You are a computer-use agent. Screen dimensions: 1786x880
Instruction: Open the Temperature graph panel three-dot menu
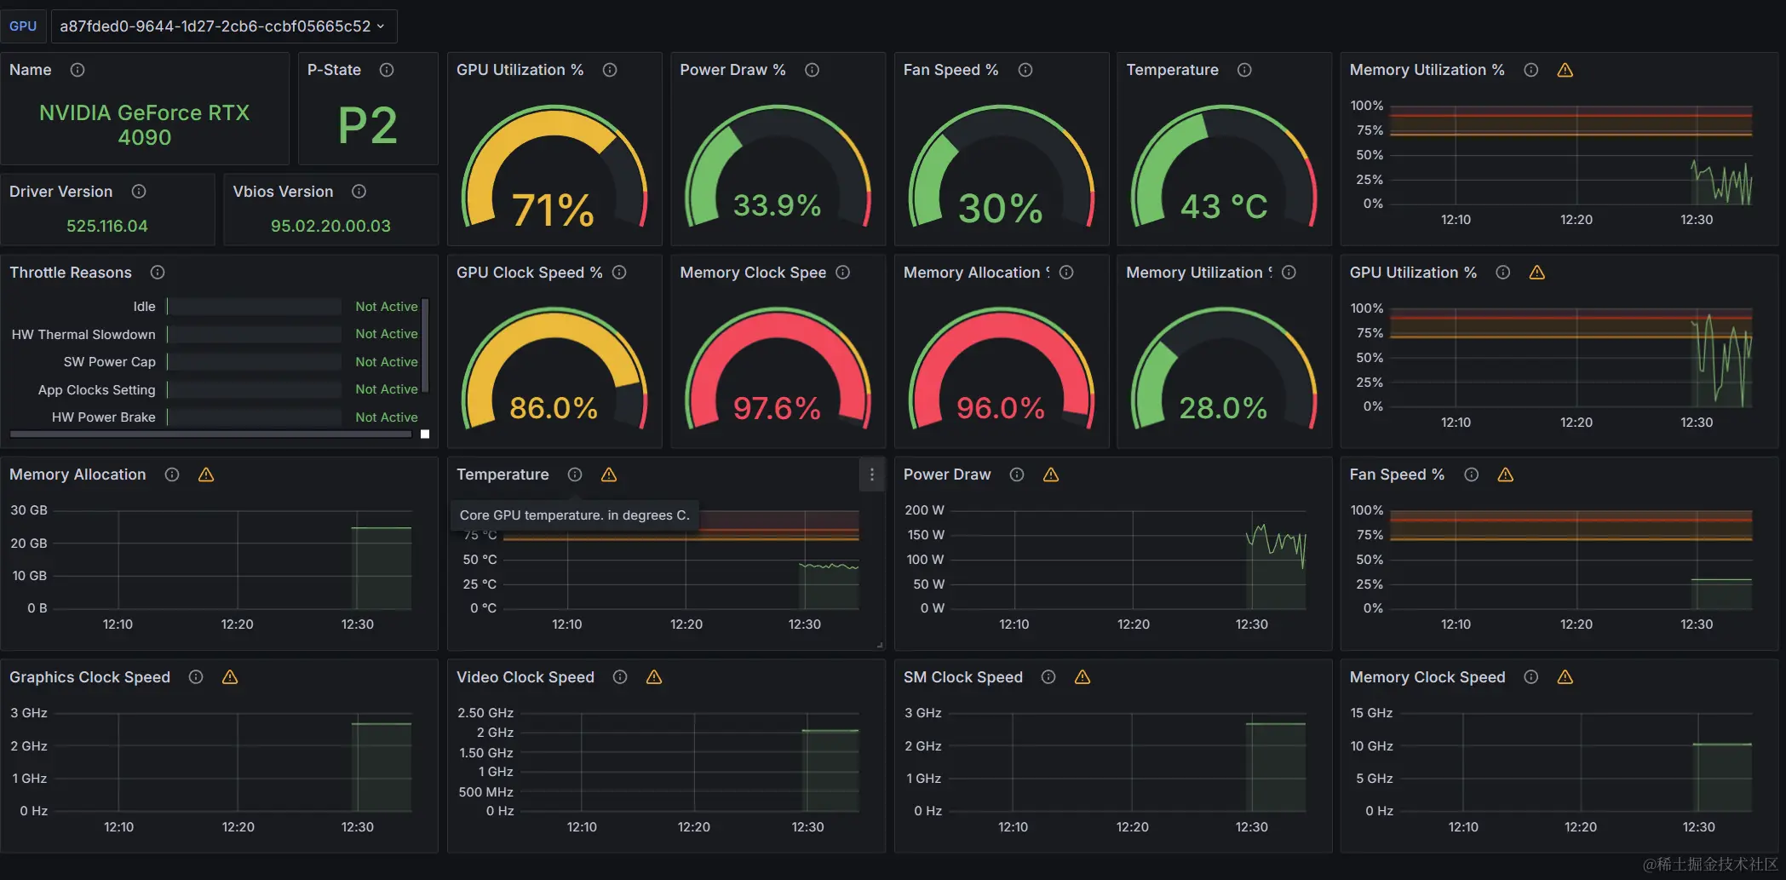pyautogui.click(x=871, y=475)
